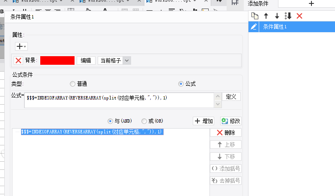Click the 增加 button
The width and height of the screenshot is (335, 196).
point(203,121)
